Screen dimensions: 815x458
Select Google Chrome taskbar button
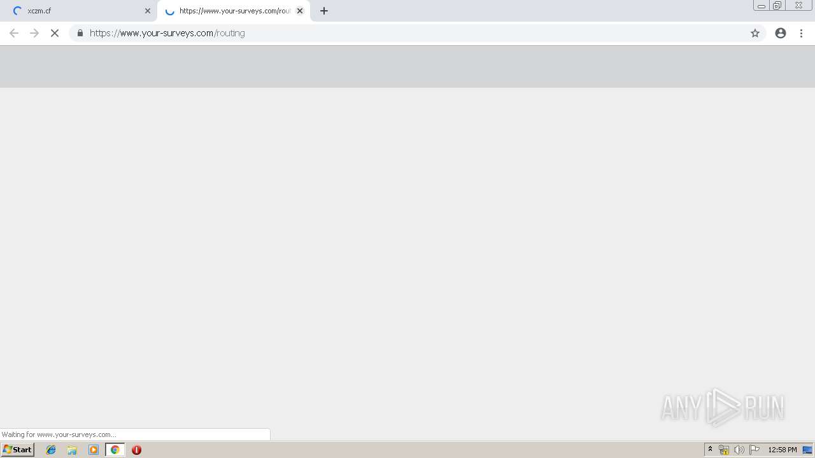[x=115, y=450]
